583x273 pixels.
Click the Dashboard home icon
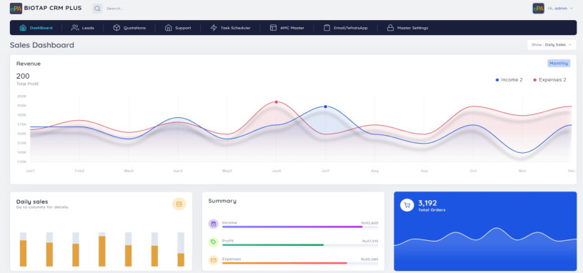click(23, 28)
